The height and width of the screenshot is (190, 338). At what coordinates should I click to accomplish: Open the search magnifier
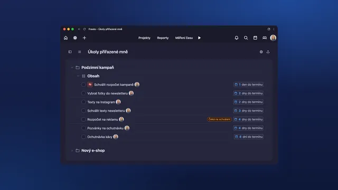point(246,38)
